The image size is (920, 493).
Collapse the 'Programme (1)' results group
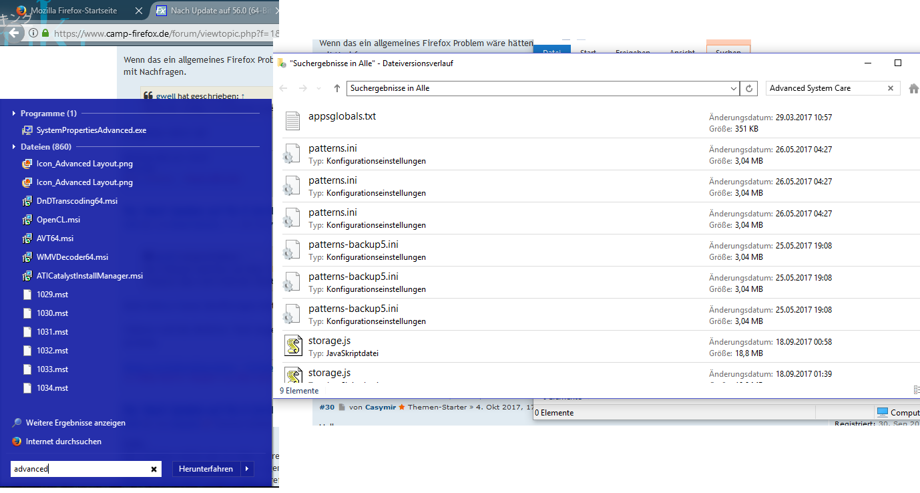click(x=14, y=114)
